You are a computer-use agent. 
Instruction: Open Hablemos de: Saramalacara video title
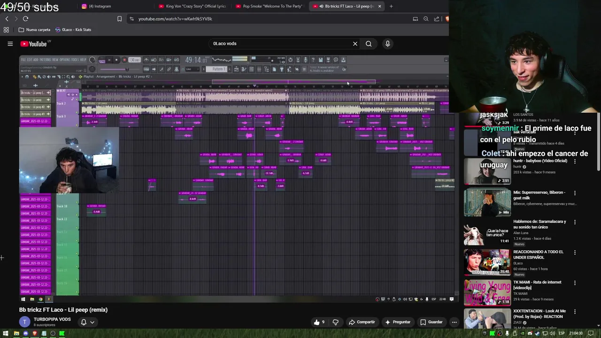(539, 224)
